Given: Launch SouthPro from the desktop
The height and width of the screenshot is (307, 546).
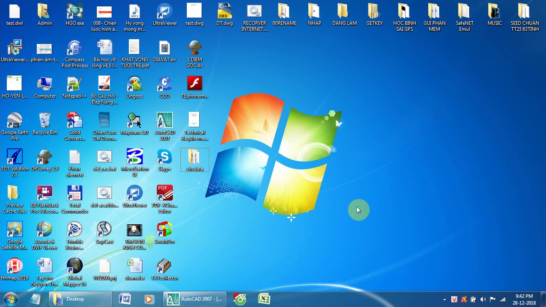Looking at the screenshot, I should point(165,233).
